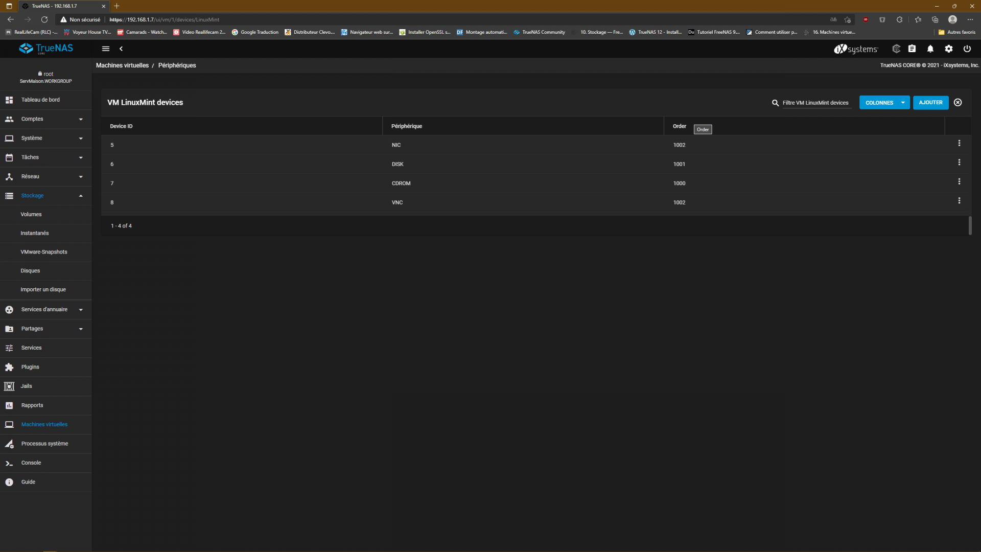This screenshot has width=981, height=552.
Task: Open actions menu for DISK device
Action: (959, 162)
